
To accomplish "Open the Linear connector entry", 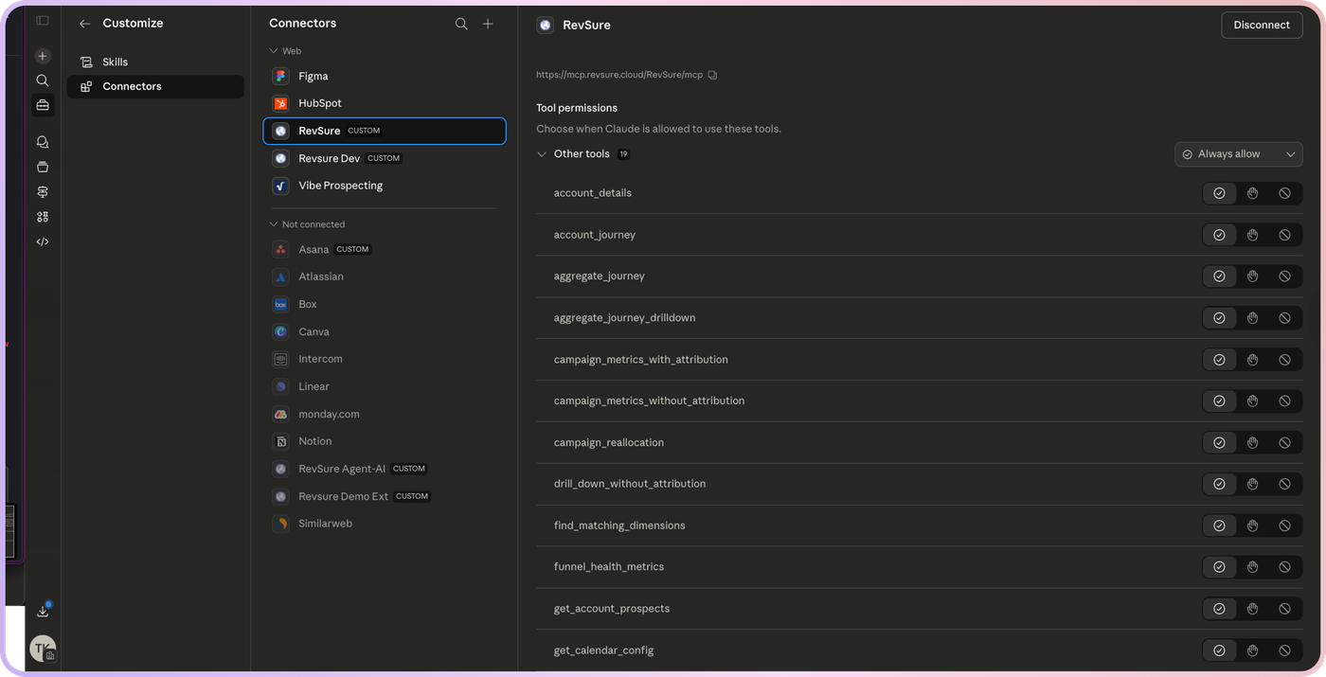I will click(385, 386).
